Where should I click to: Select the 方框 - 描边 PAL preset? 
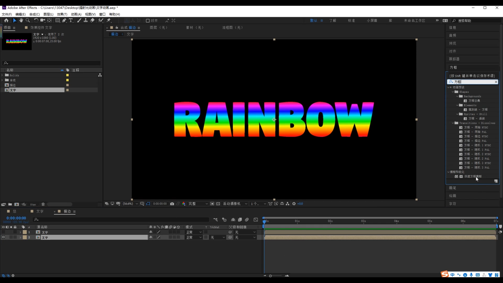pyautogui.click(x=475, y=141)
